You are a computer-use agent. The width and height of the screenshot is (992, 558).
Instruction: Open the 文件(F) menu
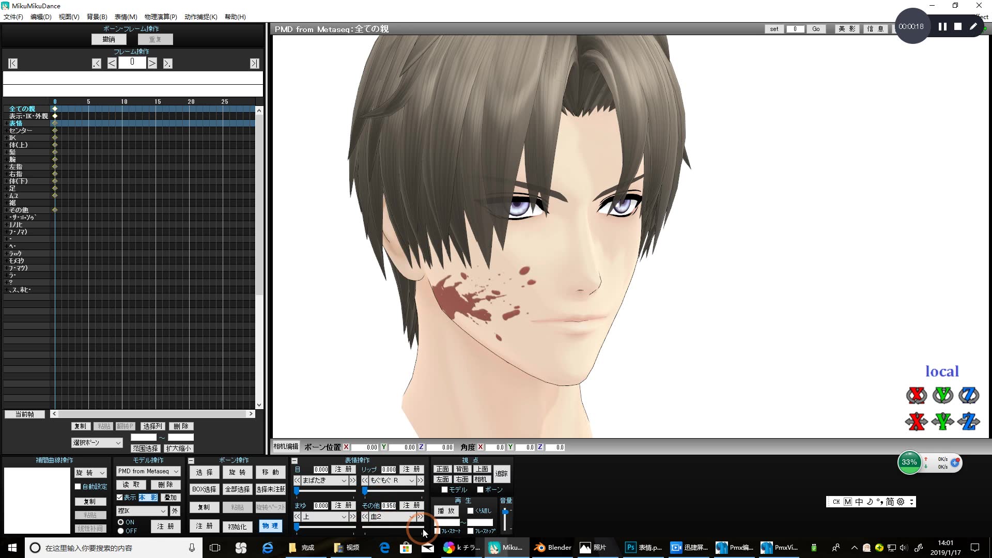pyautogui.click(x=13, y=17)
